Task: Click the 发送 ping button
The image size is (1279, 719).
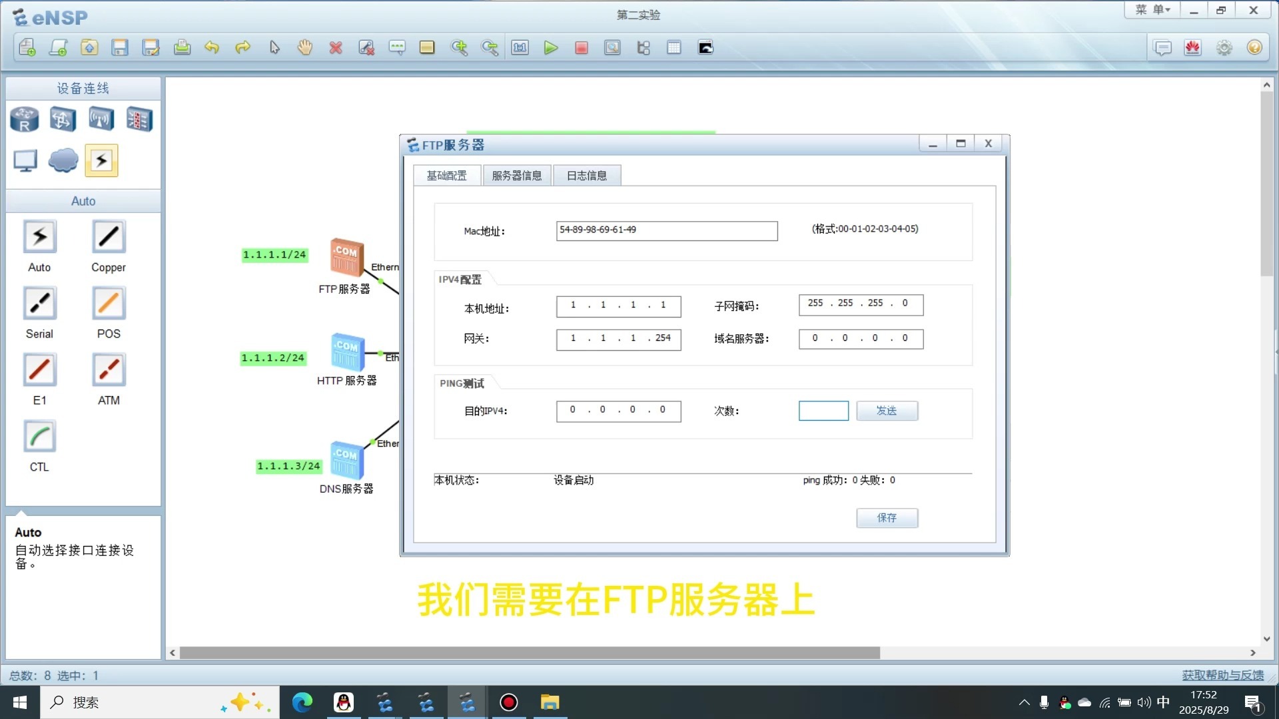Action: click(887, 411)
